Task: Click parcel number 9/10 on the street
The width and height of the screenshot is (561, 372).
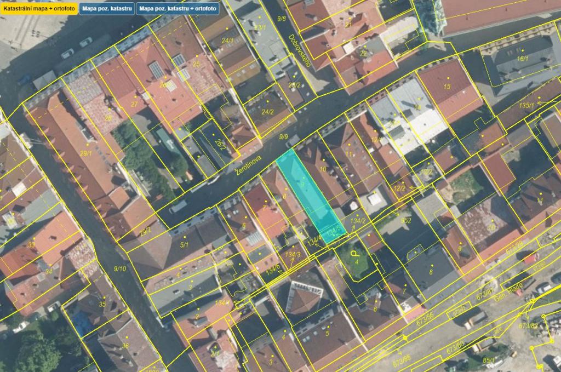Action: 120,268
